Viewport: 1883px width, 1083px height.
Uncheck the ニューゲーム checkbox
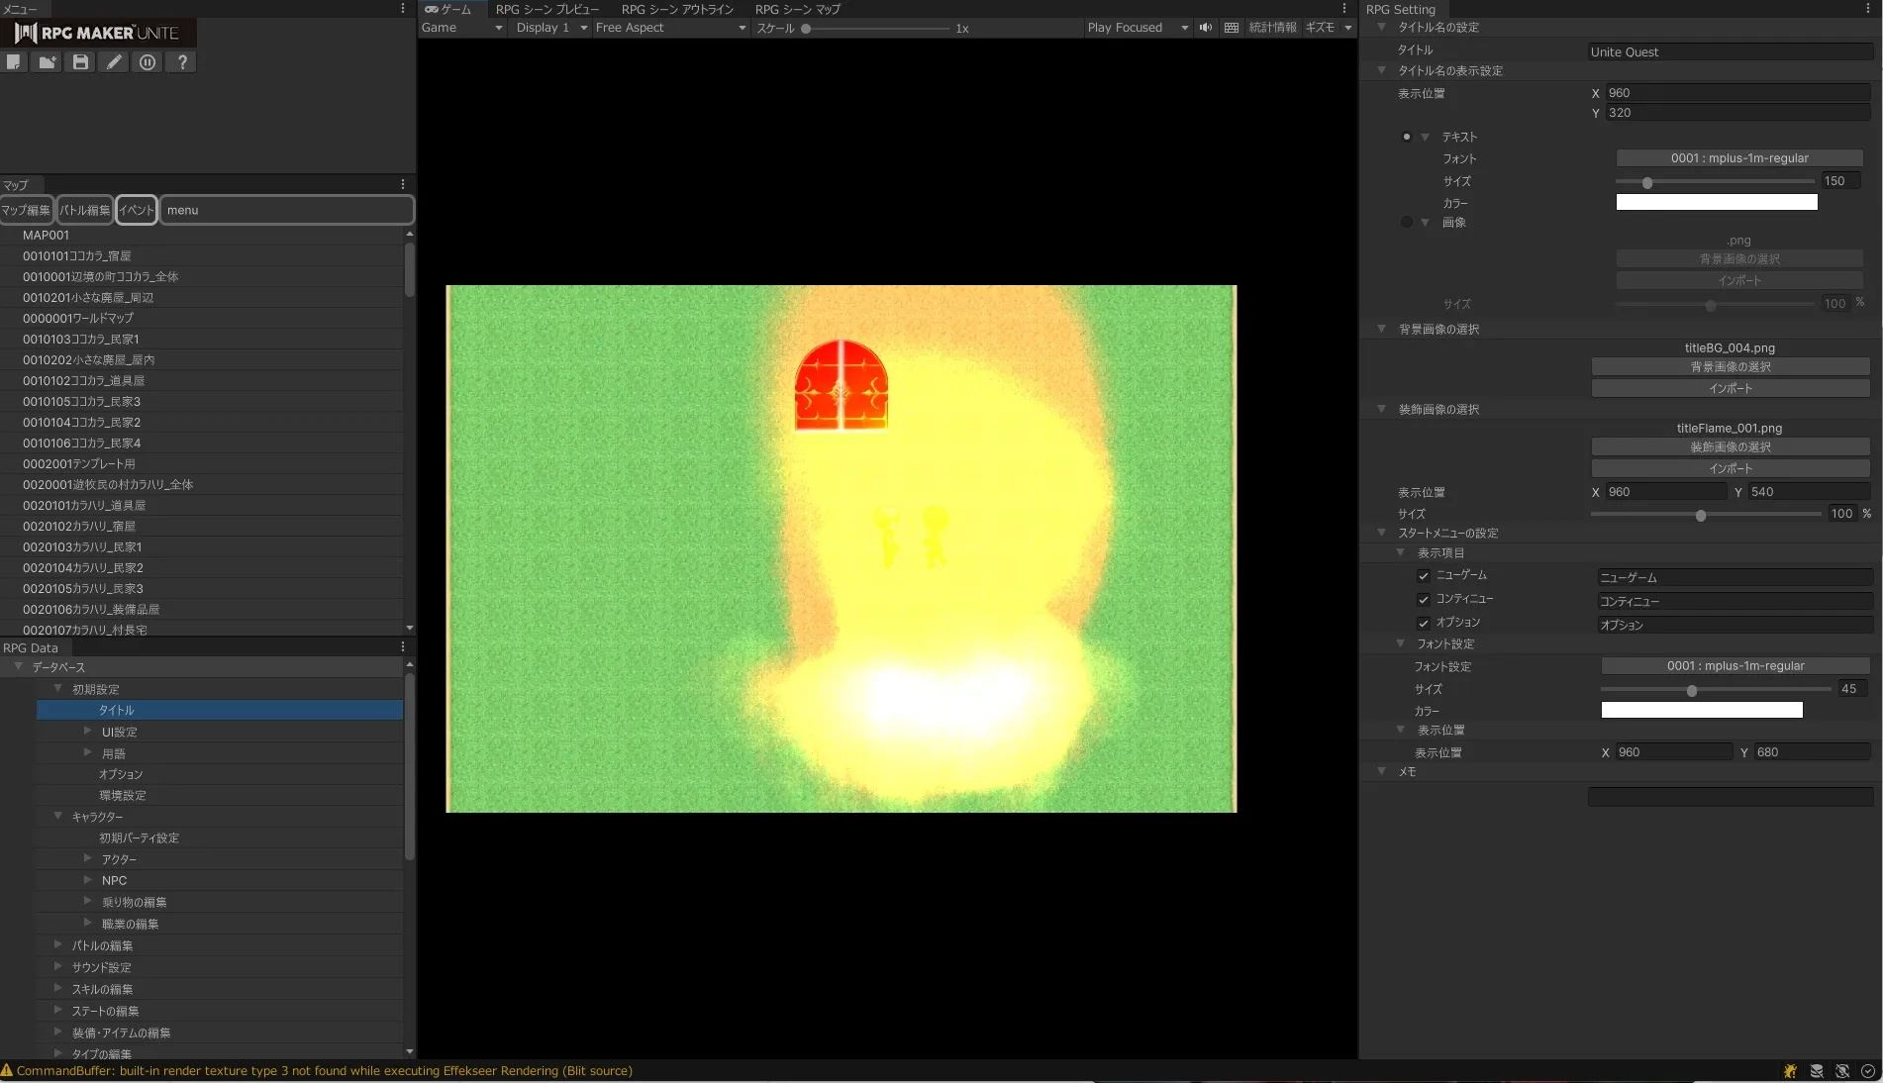pyautogui.click(x=1424, y=576)
